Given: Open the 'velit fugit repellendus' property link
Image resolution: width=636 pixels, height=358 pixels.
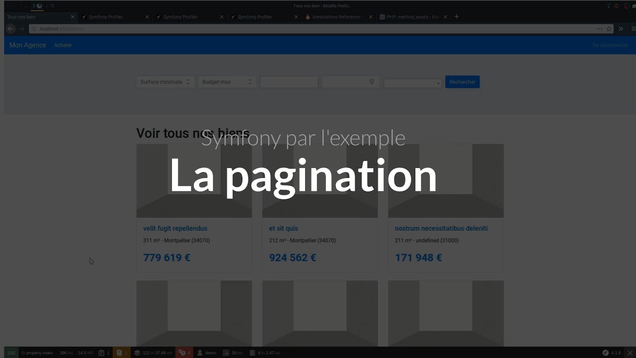Looking at the screenshot, I should pos(175,229).
